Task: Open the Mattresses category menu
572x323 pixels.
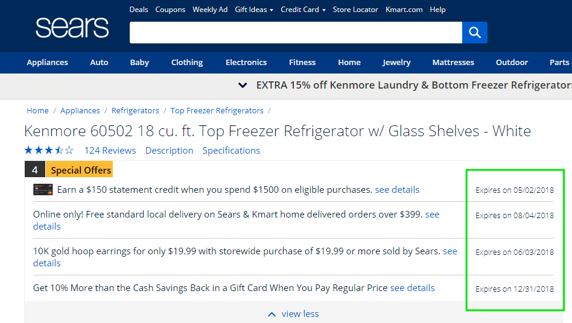Action: 453,62
